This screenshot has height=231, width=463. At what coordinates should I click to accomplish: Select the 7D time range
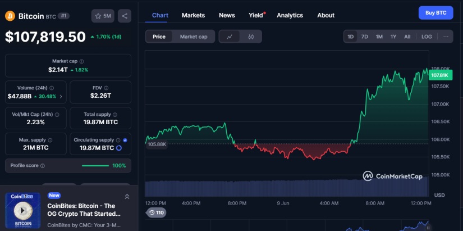[x=365, y=37]
